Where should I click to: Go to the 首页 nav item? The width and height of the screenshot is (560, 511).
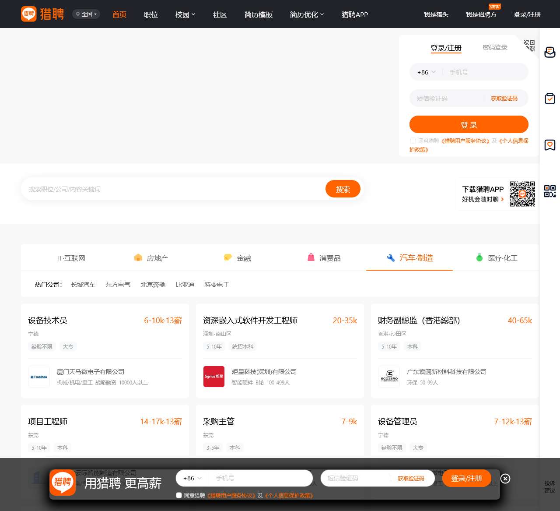119,14
